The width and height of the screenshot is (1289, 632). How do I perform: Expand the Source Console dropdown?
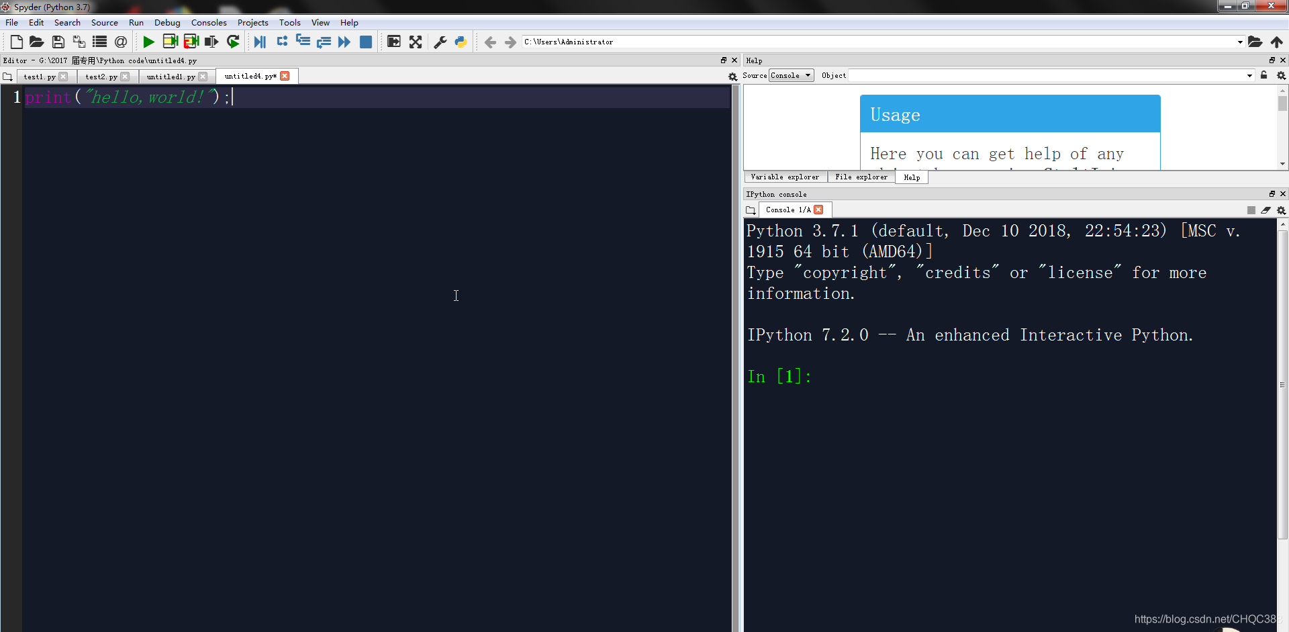click(792, 75)
